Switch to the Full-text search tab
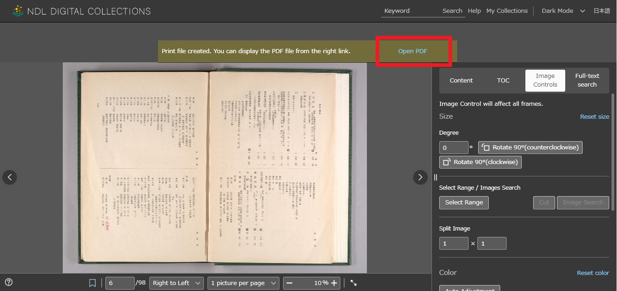 [587, 81]
